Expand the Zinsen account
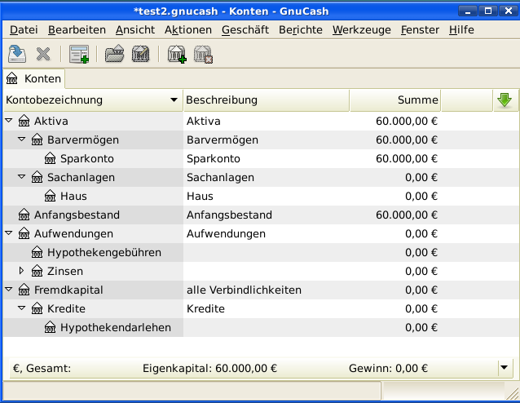520x403 pixels. coord(22,271)
